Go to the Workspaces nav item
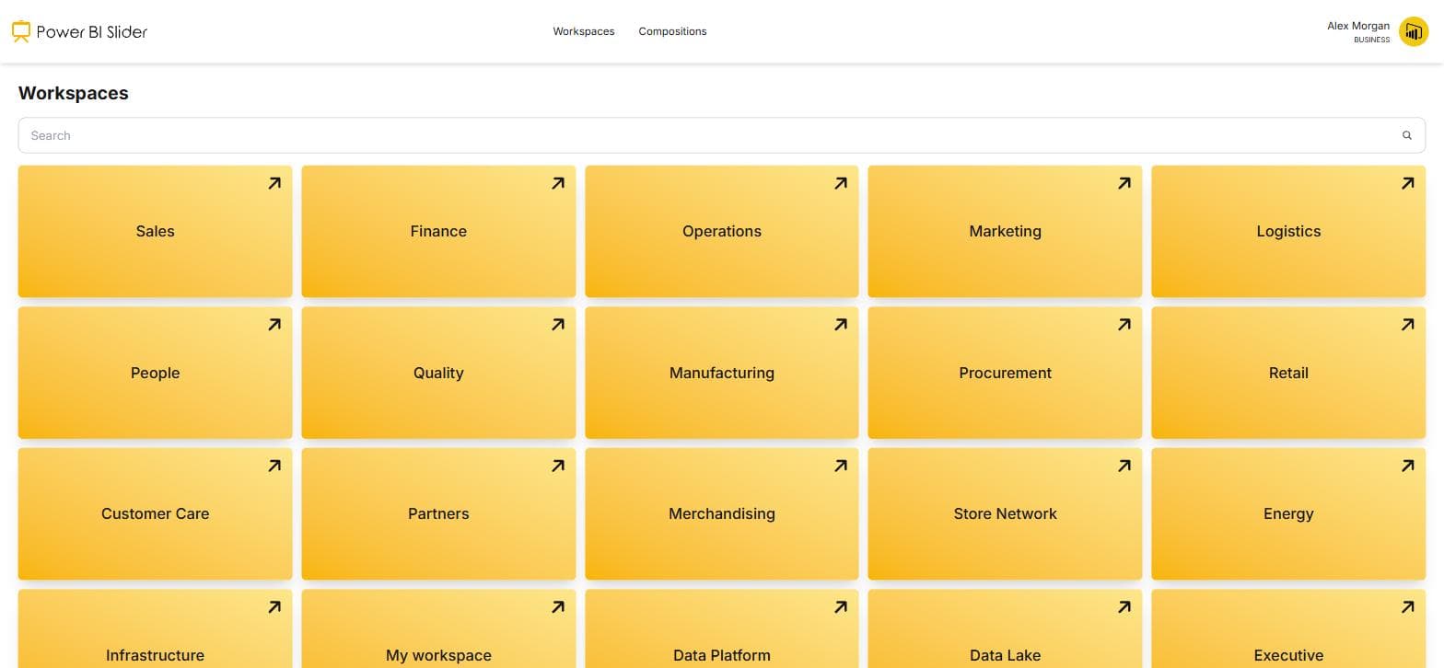 (584, 31)
